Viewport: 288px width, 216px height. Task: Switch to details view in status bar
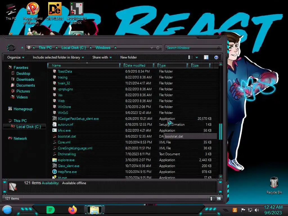(x=213, y=199)
